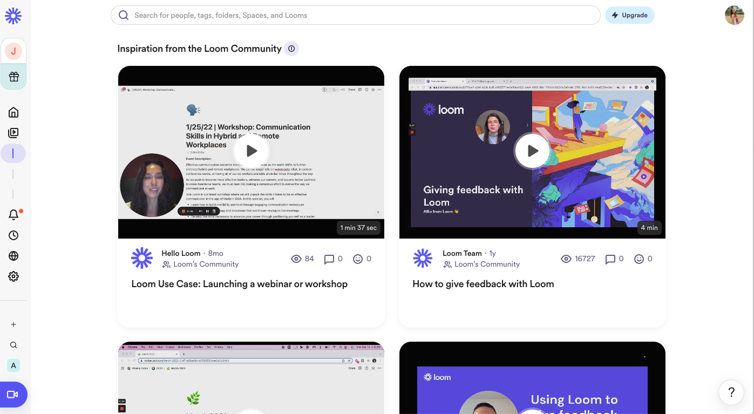Open the gift rewards icon
The image size is (754, 414).
click(13, 77)
